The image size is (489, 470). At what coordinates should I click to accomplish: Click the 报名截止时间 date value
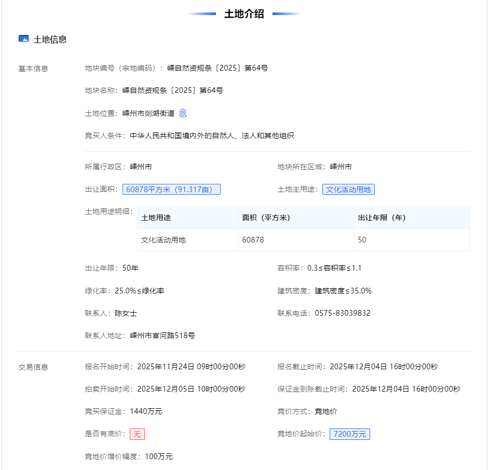point(384,367)
